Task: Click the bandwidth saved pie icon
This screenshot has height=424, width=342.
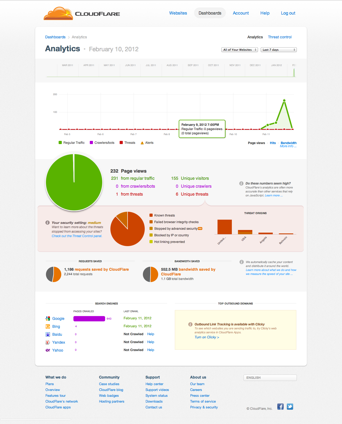Action: click(x=151, y=274)
